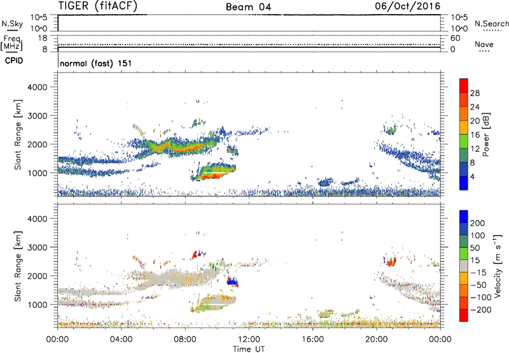Image resolution: width=509 pixels, height=353 pixels.
Task: Click the Beam 04 label
Action: click(x=248, y=7)
